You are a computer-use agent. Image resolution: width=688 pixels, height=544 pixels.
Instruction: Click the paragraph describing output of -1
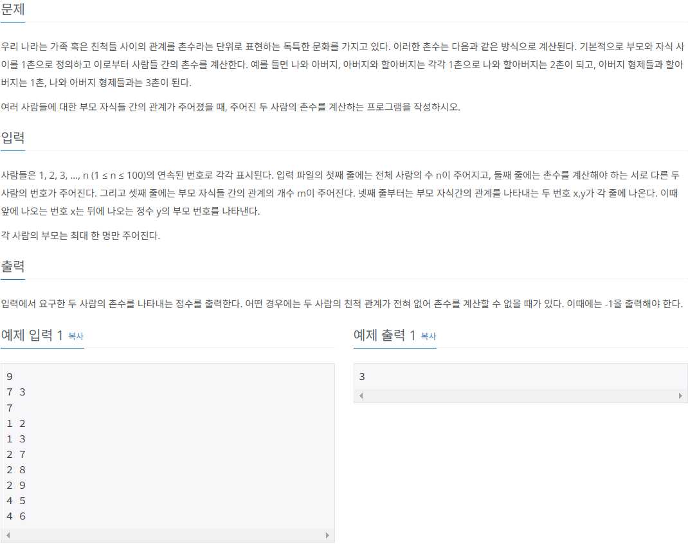click(x=342, y=304)
